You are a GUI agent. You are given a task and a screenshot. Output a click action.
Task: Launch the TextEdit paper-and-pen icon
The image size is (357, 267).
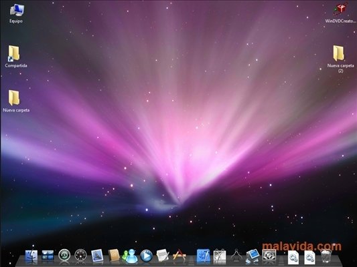pyautogui.click(x=163, y=256)
